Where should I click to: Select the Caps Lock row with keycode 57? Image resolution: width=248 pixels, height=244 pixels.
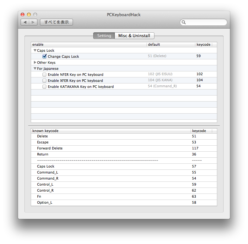(x=124, y=166)
